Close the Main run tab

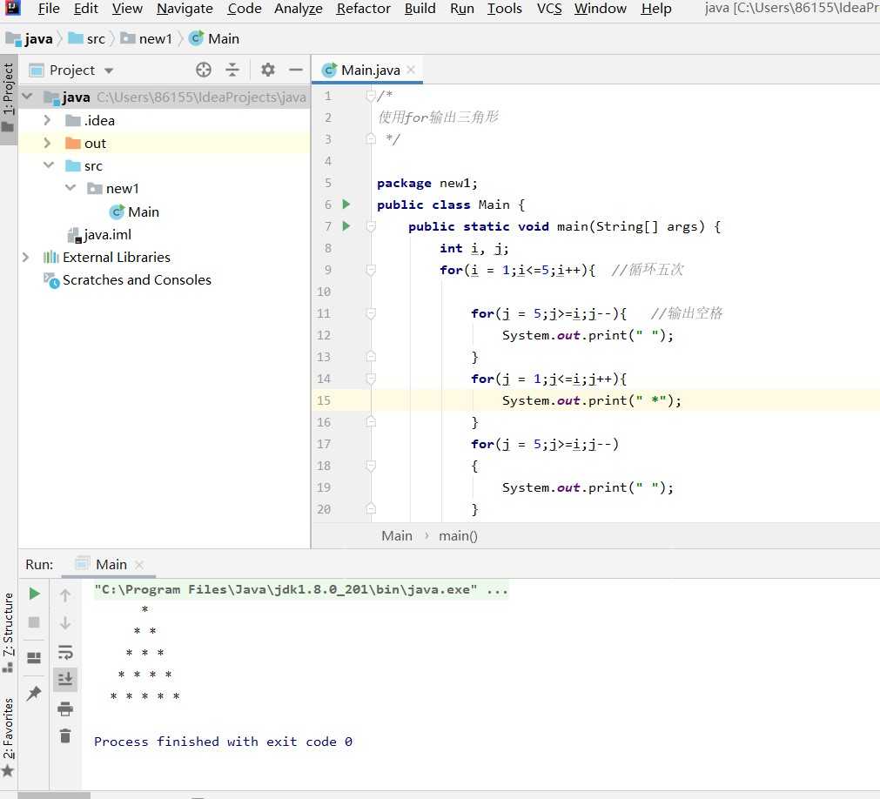[x=139, y=565]
